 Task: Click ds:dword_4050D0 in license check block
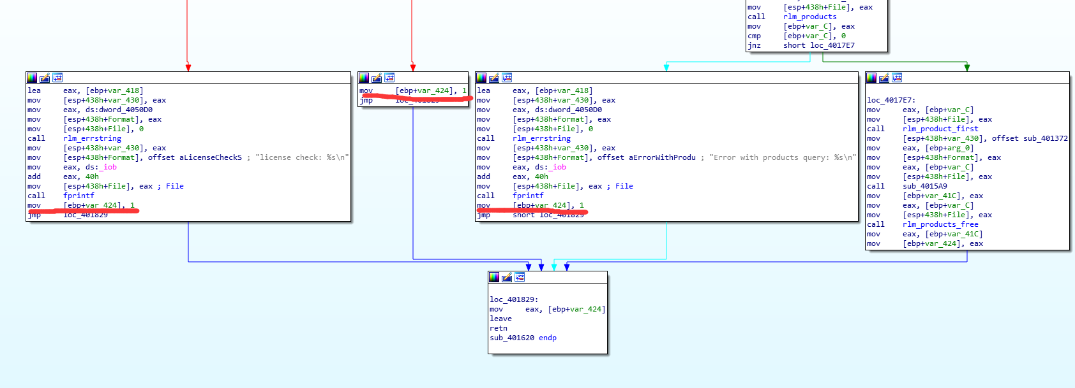[x=119, y=110]
